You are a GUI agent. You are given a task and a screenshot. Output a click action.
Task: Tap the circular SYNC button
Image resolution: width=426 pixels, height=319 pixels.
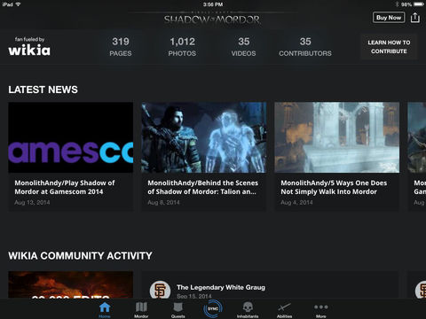click(213, 308)
